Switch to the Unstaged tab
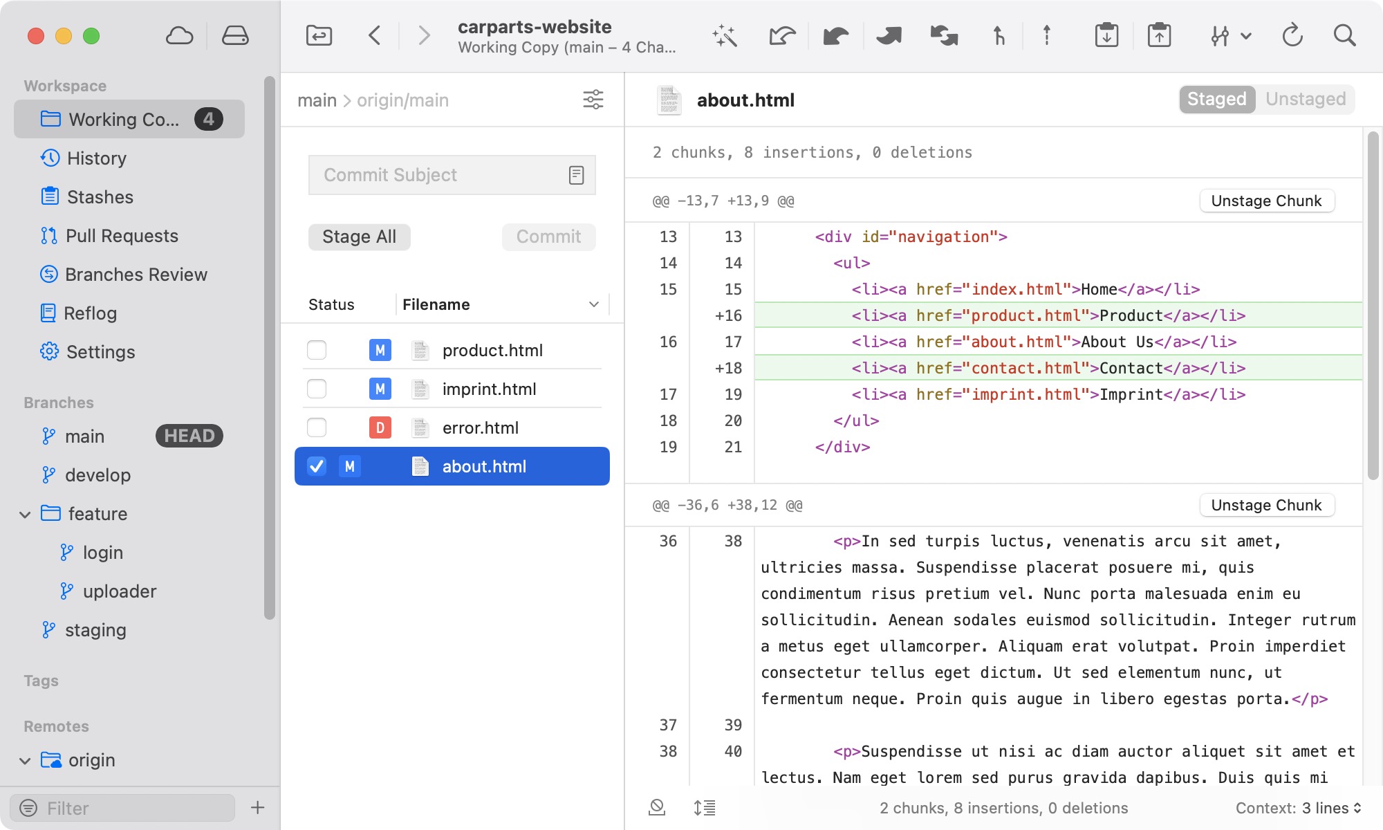This screenshot has height=830, width=1383. pyautogui.click(x=1304, y=99)
